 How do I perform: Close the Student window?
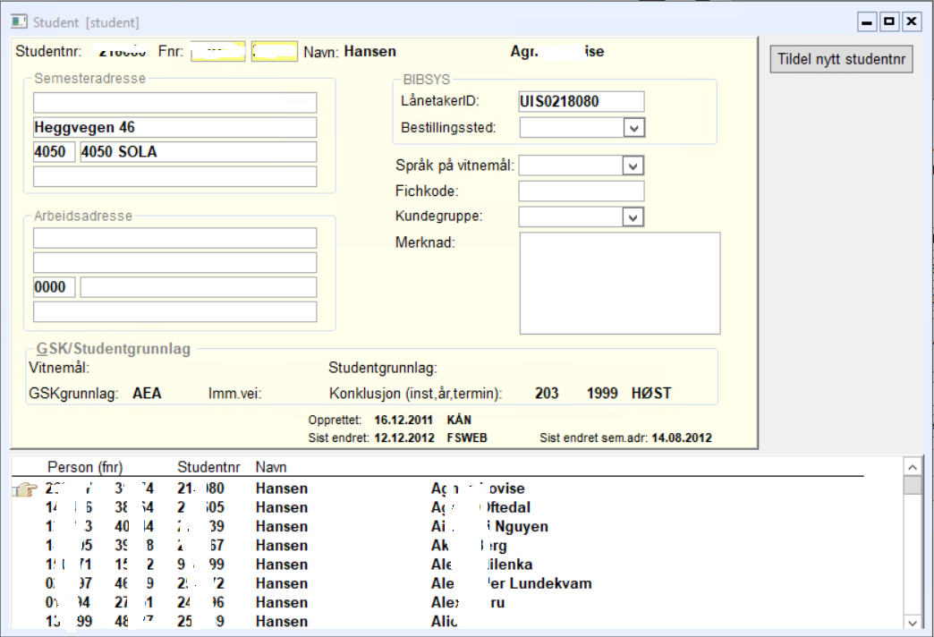point(912,22)
